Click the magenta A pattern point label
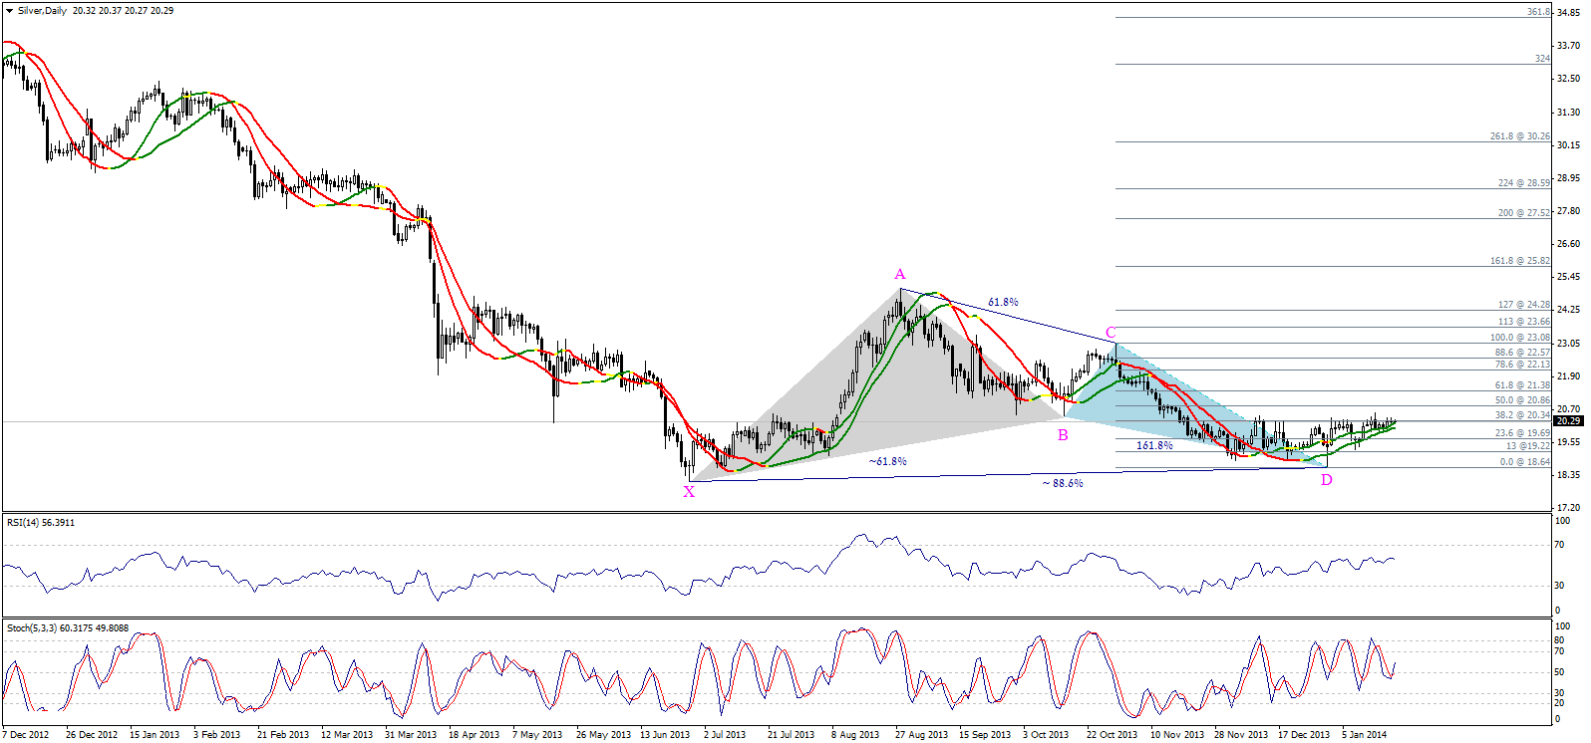The width and height of the screenshot is (1591, 743). pos(900,274)
